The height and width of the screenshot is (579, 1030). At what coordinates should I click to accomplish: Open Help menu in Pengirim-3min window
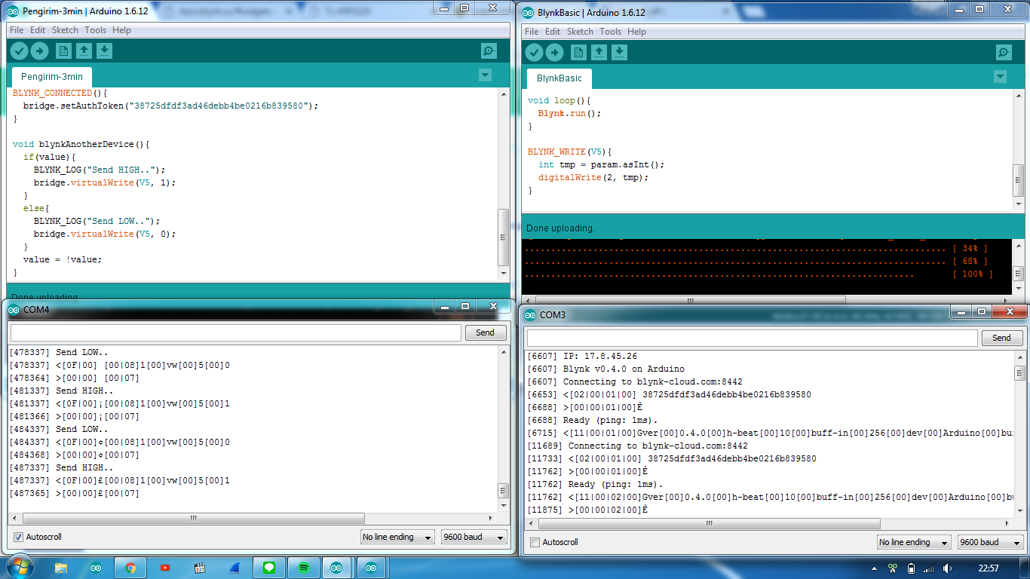tap(121, 30)
